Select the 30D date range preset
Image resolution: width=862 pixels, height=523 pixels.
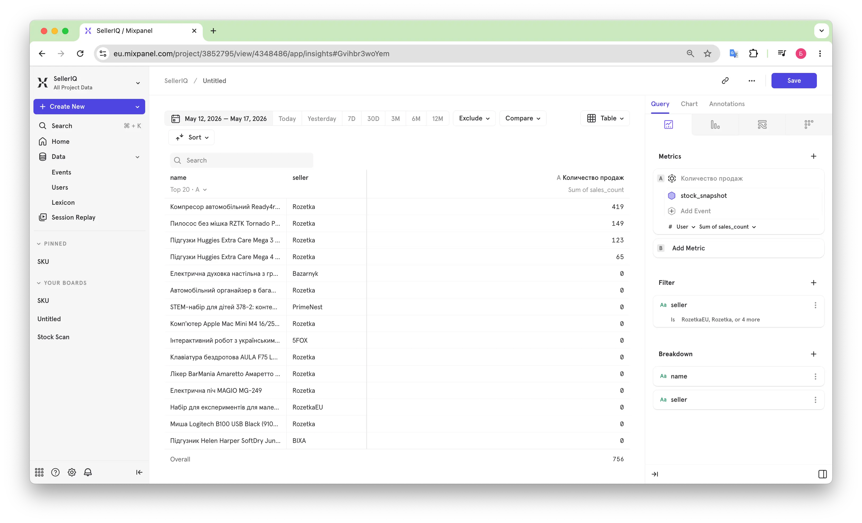(x=373, y=119)
